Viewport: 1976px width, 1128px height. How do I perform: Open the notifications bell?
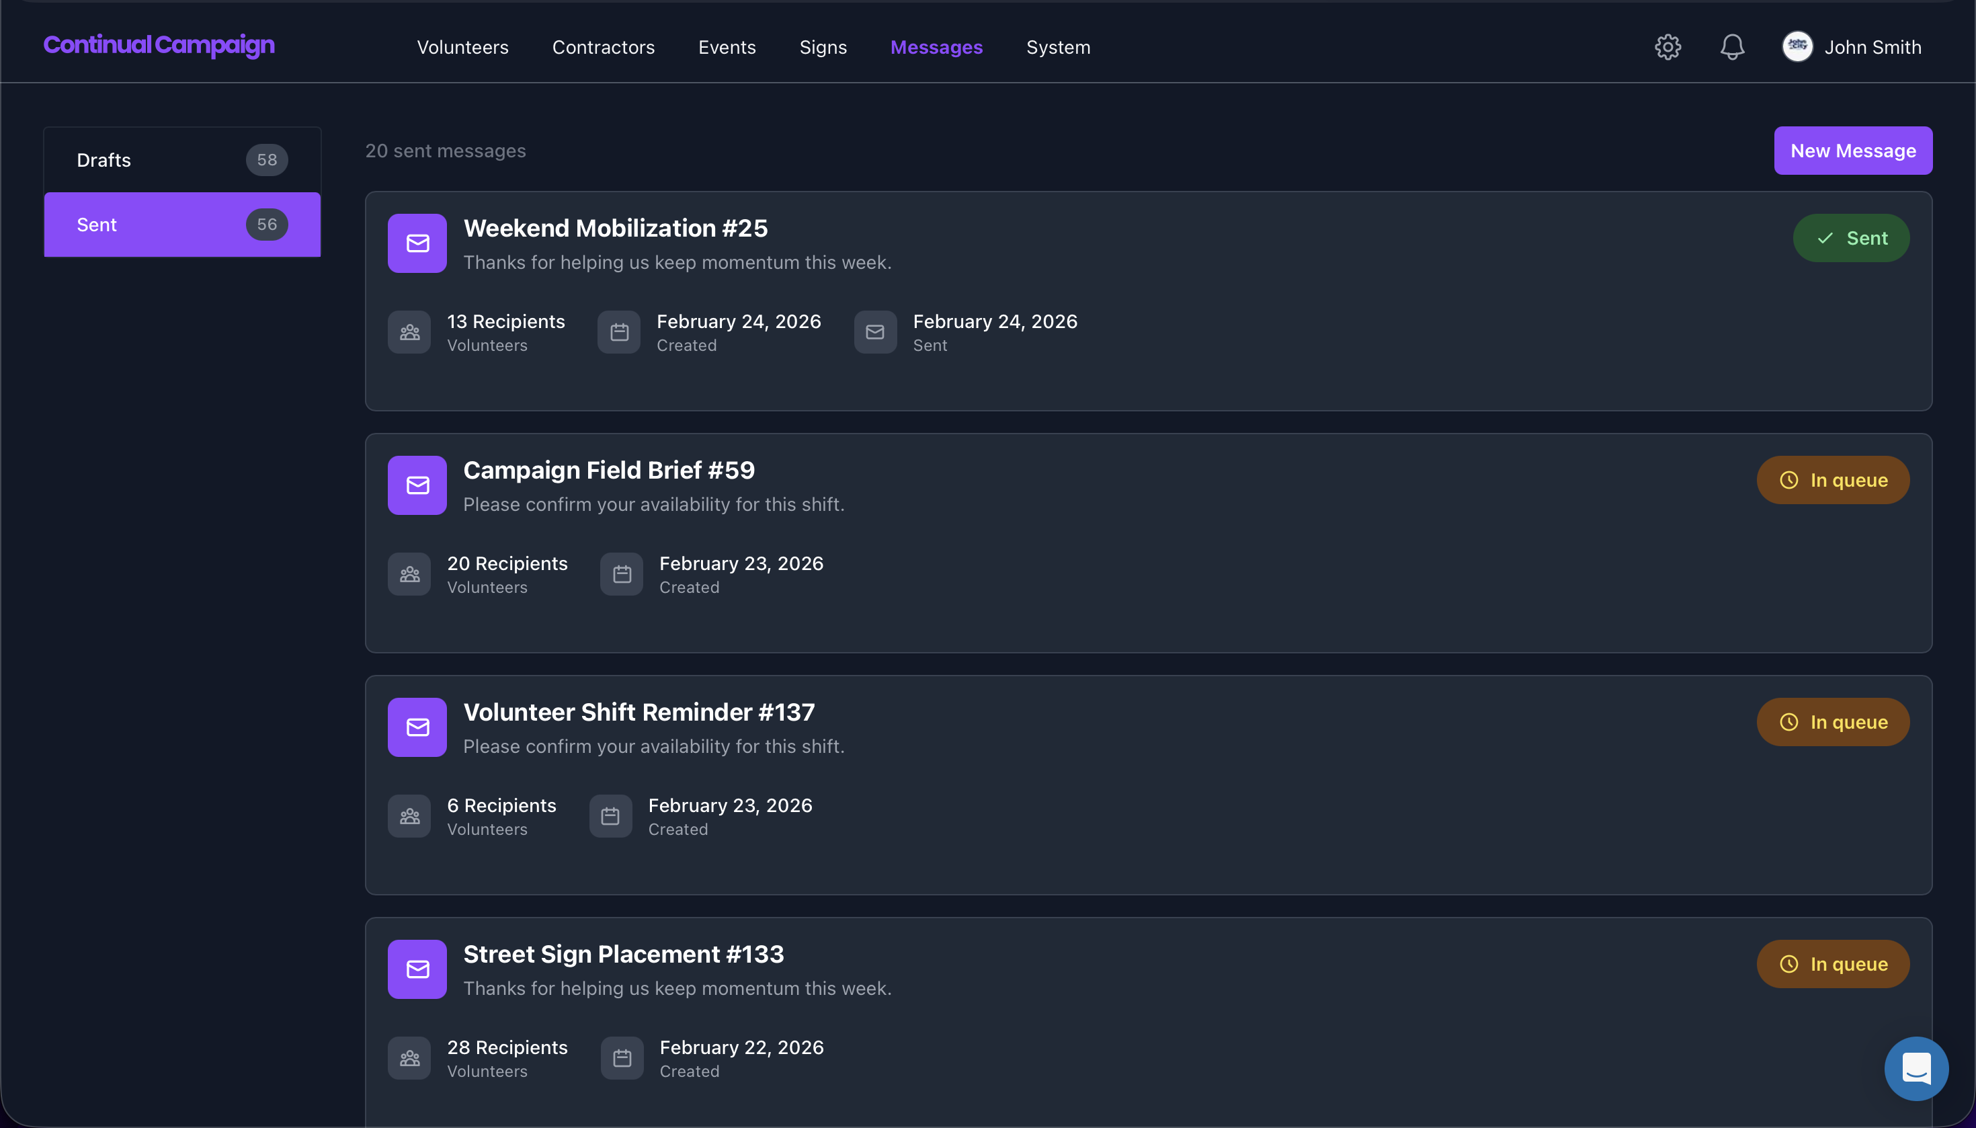1732,47
